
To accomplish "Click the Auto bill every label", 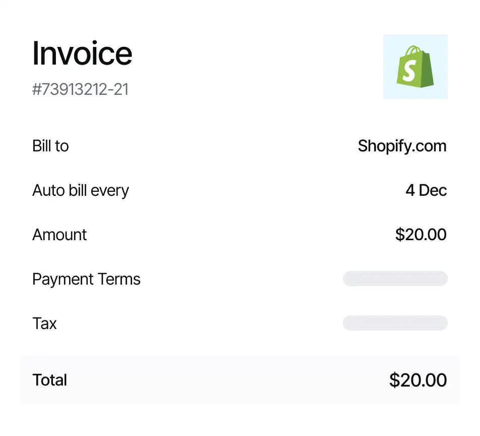I will point(81,190).
